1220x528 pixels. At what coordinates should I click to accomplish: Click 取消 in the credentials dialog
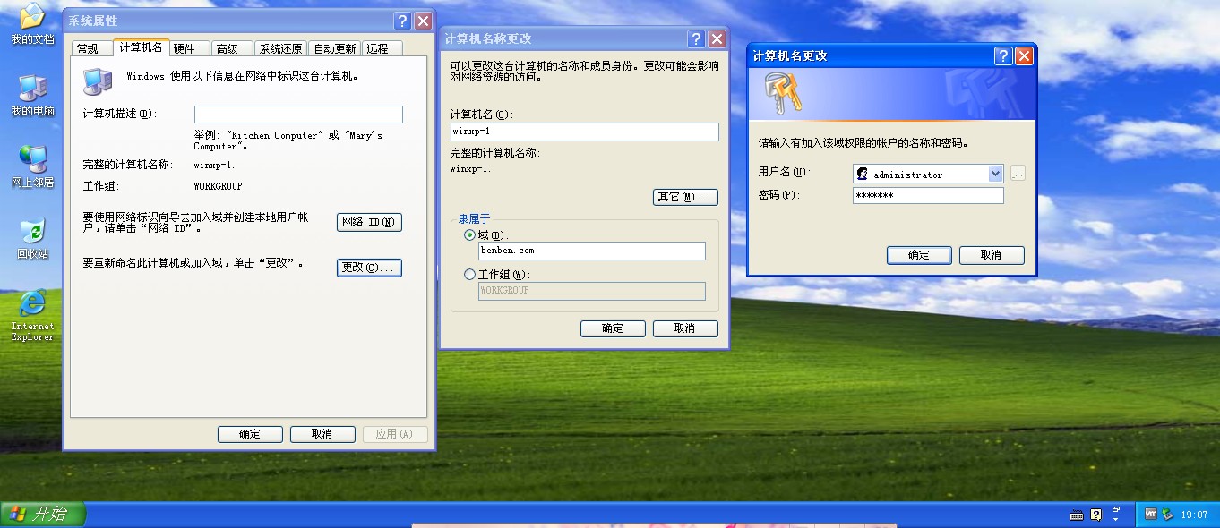(992, 255)
